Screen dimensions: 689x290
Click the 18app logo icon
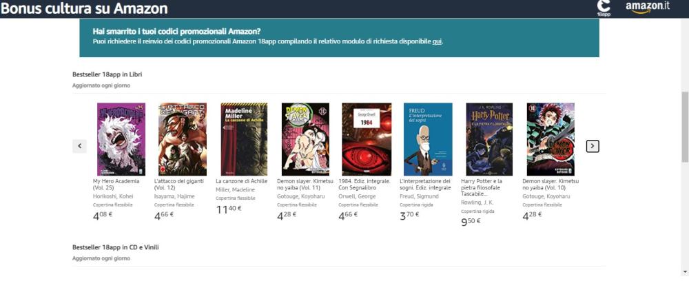[604, 8]
